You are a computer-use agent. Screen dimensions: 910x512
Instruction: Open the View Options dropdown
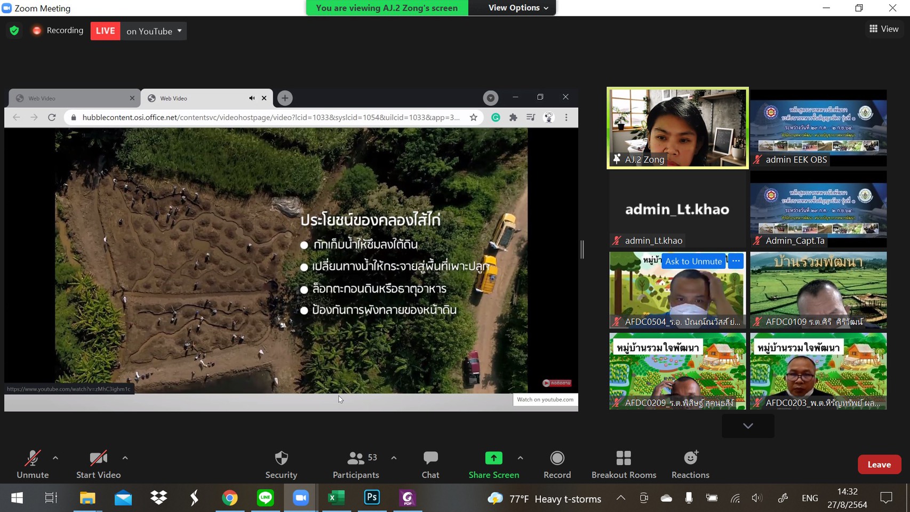[518, 7]
